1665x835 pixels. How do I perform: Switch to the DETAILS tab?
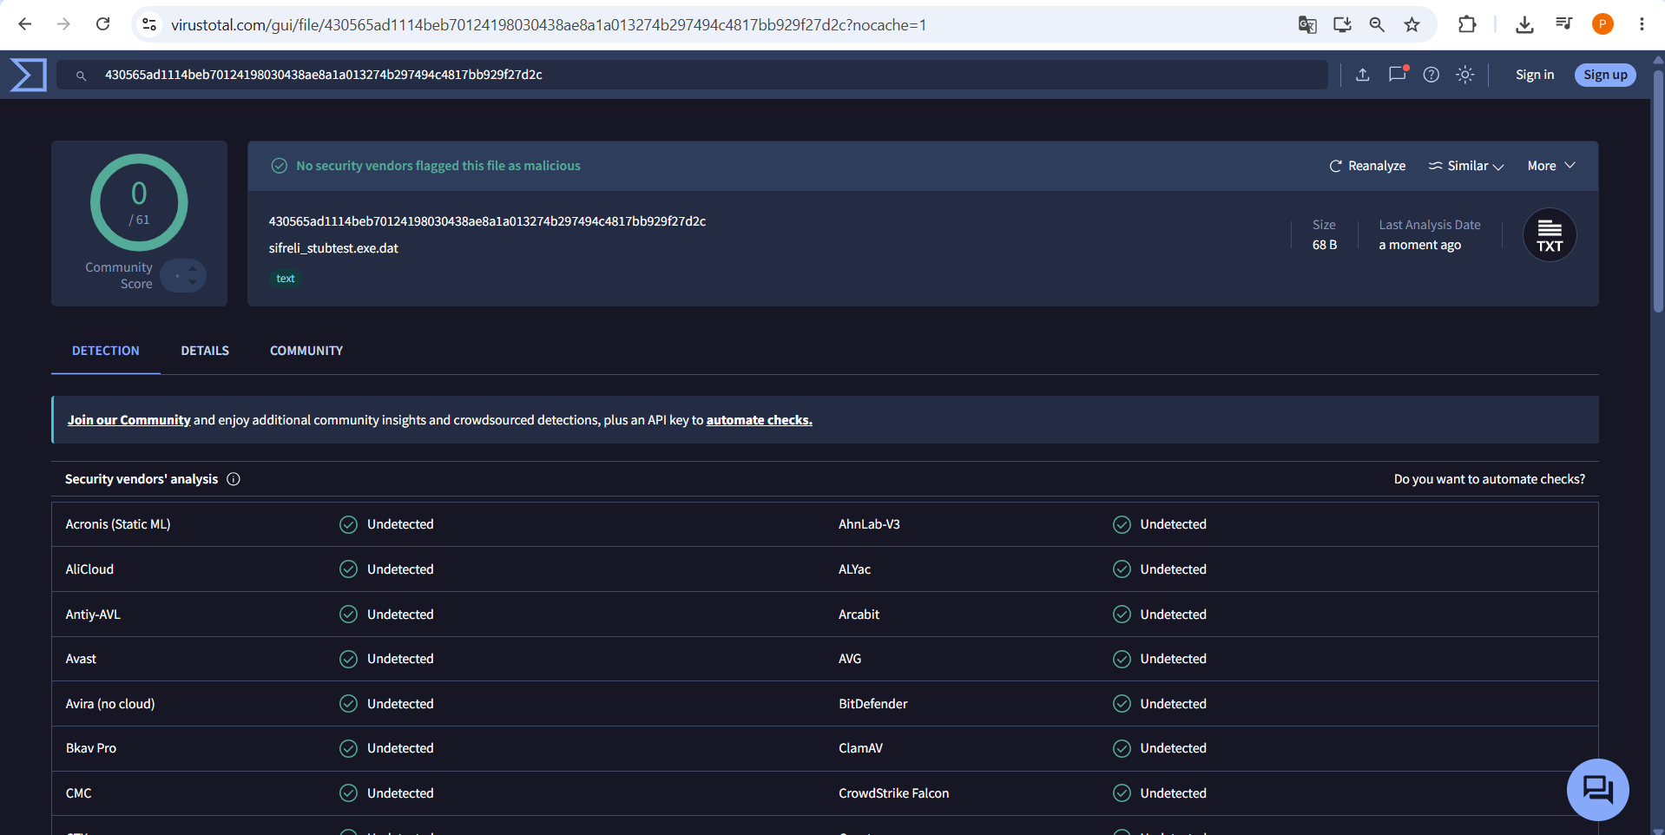pyautogui.click(x=205, y=351)
